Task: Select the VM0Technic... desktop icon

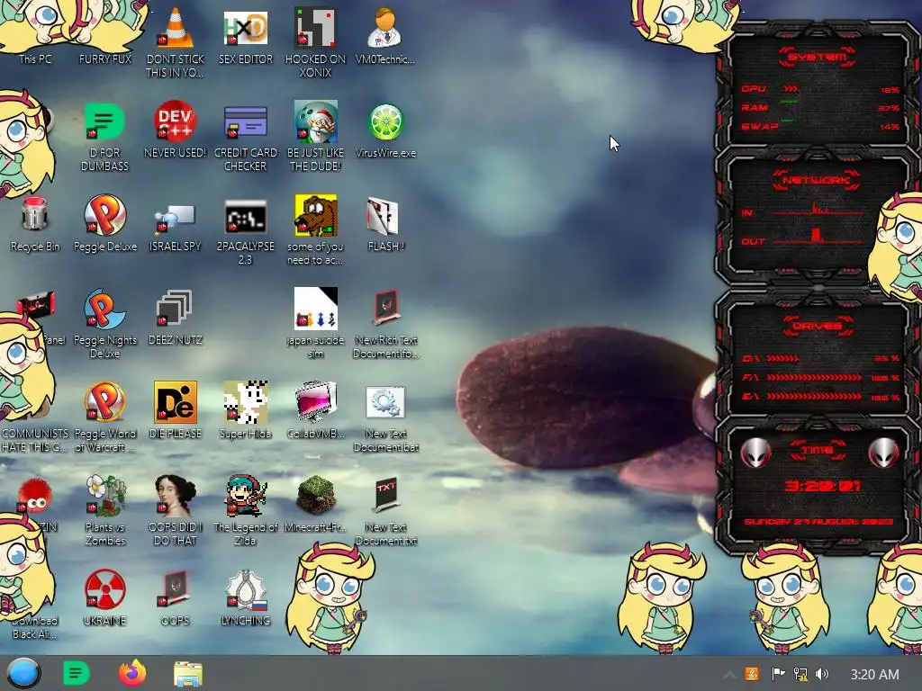Action: coord(385,35)
